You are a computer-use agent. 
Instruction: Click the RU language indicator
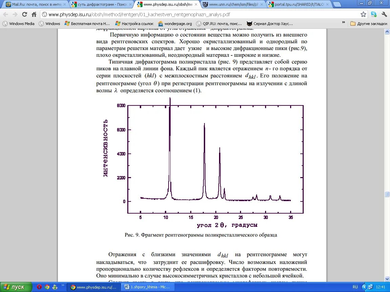click(x=355, y=287)
